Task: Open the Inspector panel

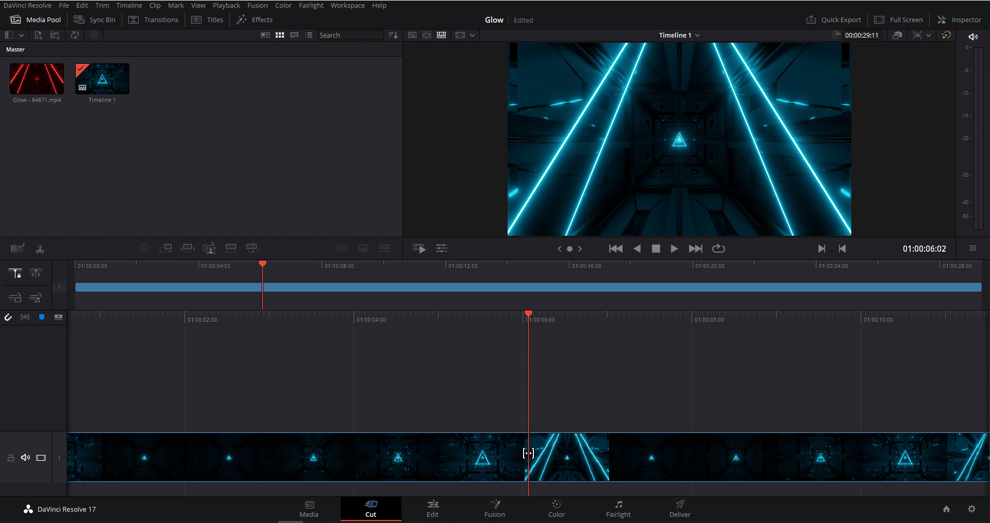Action: (x=959, y=20)
